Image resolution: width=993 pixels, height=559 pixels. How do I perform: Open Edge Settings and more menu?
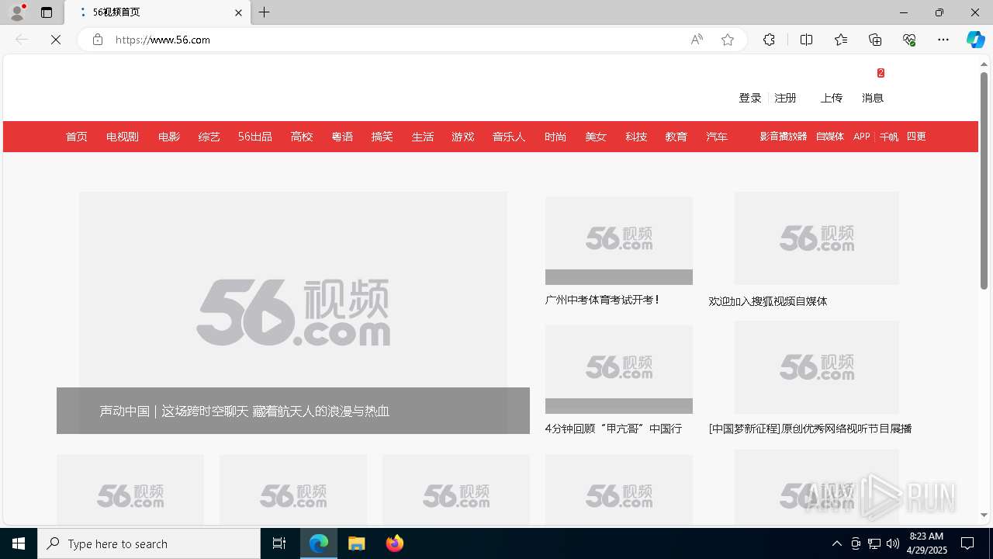click(x=943, y=40)
